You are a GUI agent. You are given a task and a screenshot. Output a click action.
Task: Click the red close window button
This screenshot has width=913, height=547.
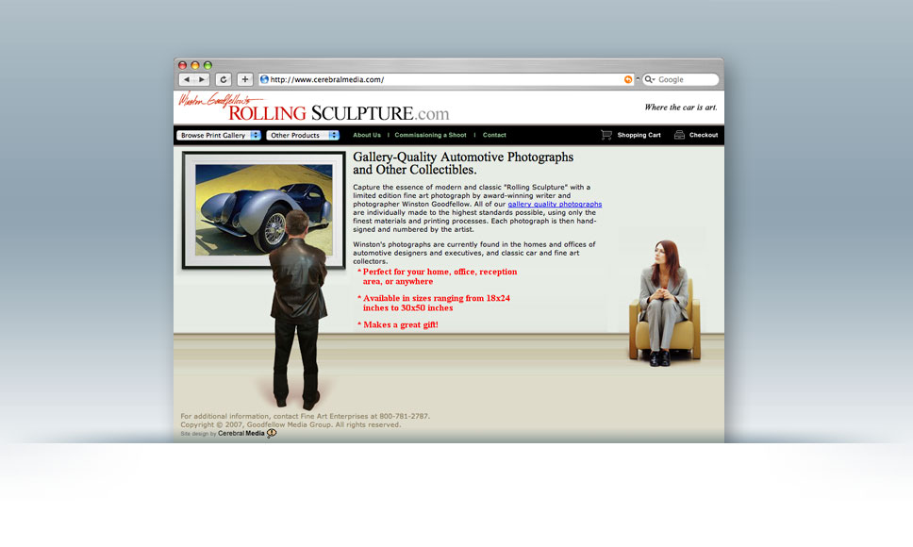point(182,65)
